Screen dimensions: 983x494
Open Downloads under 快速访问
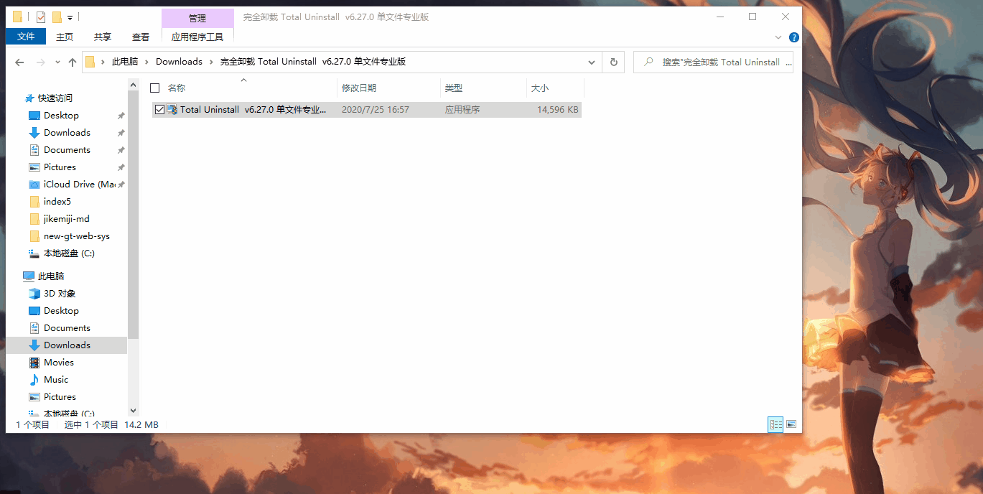click(x=67, y=133)
